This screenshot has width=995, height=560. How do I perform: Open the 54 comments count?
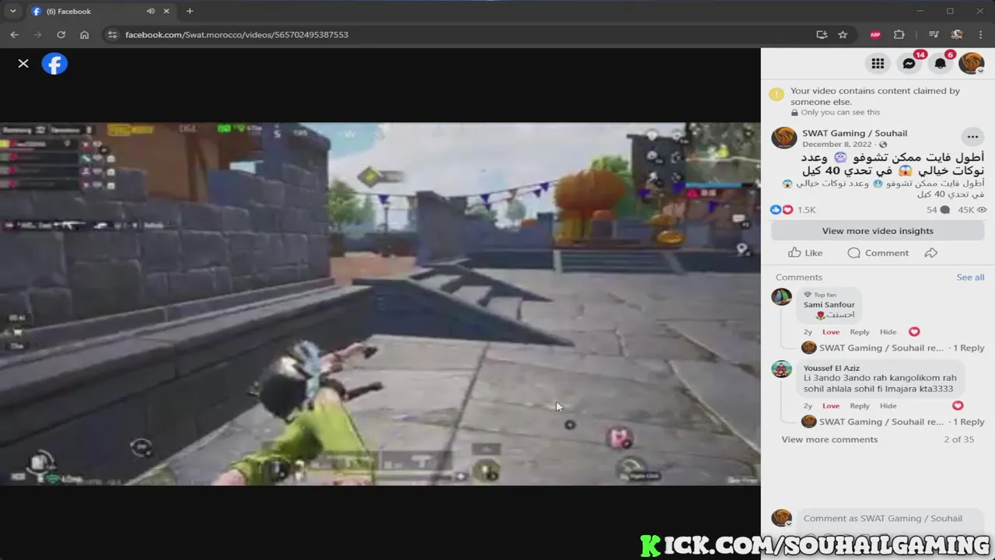point(938,210)
